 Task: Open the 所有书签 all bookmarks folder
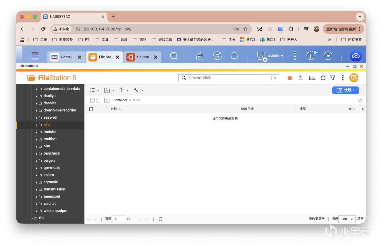[x=352, y=40]
